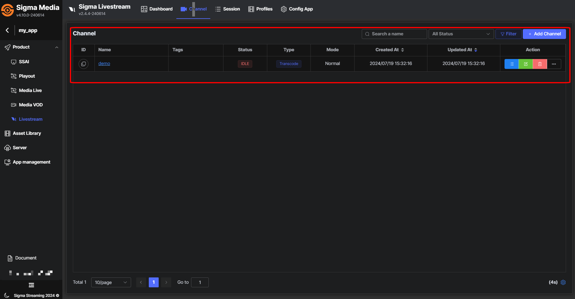Click the copy ID icon for demo channel
The height and width of the screenshot is (299, 575).
pyautogui.click(x=83, y=64)
